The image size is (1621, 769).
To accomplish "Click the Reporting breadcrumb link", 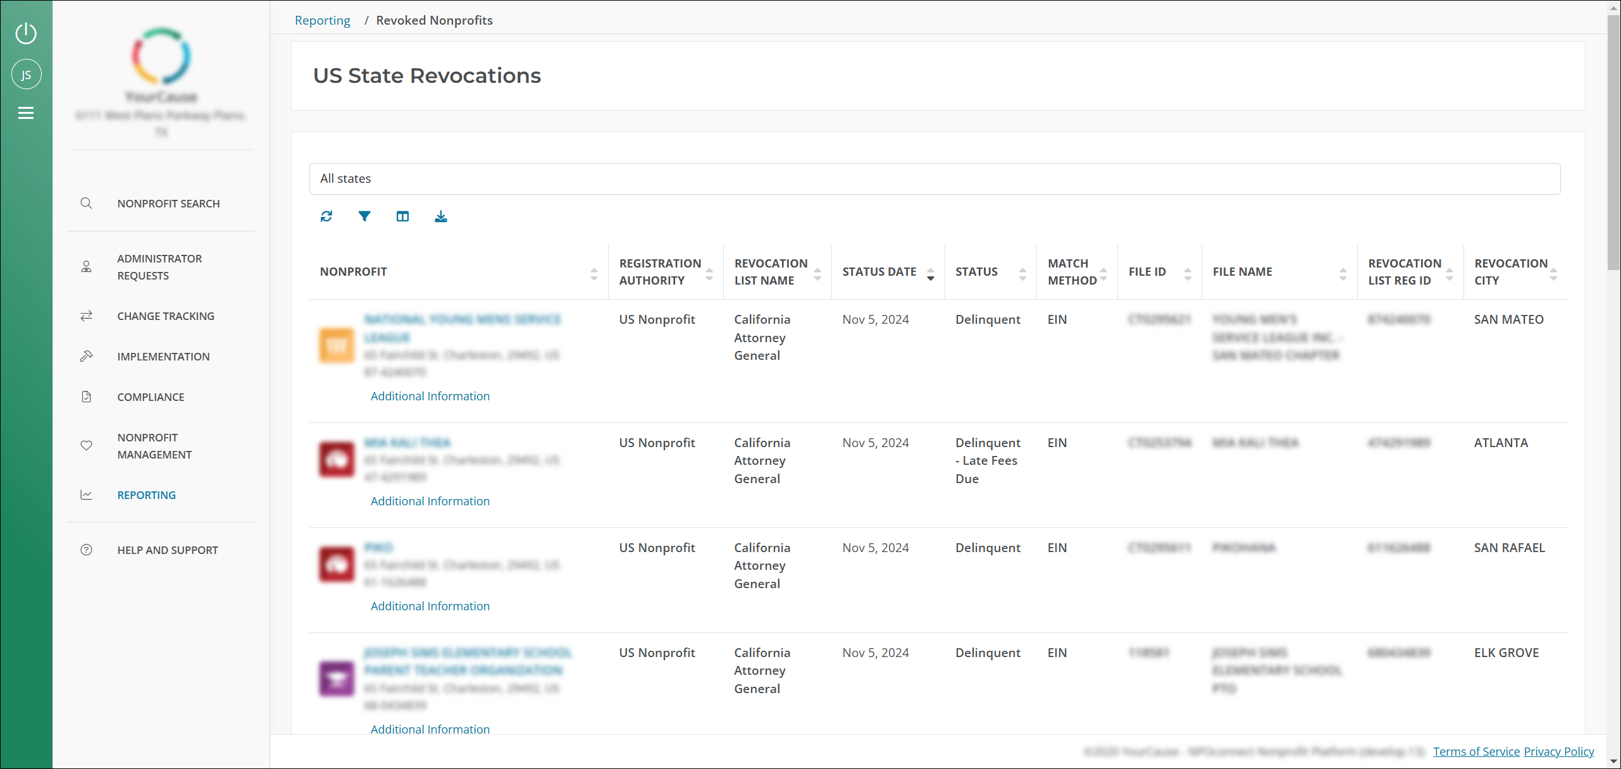I will 322,20.
